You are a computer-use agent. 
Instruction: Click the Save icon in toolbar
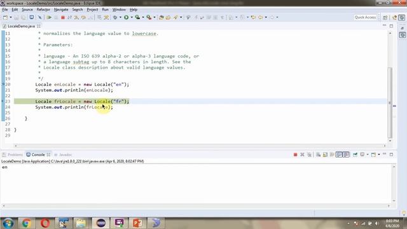[17, 17]
